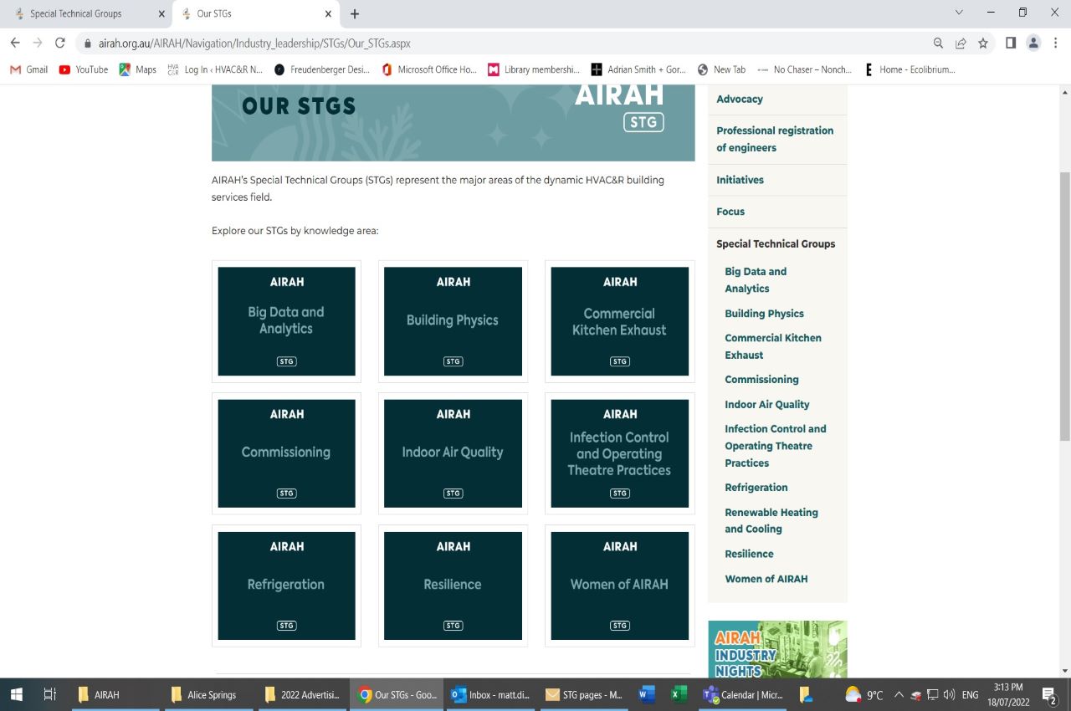The image size is (1071, 711).
Task: Open Professional registration of engineers menu item
Action: (775, 139)
